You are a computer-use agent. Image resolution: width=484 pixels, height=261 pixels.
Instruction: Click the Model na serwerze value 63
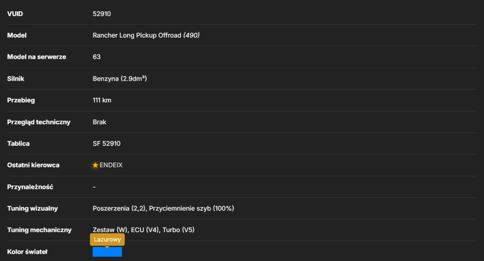coord(96,57)
